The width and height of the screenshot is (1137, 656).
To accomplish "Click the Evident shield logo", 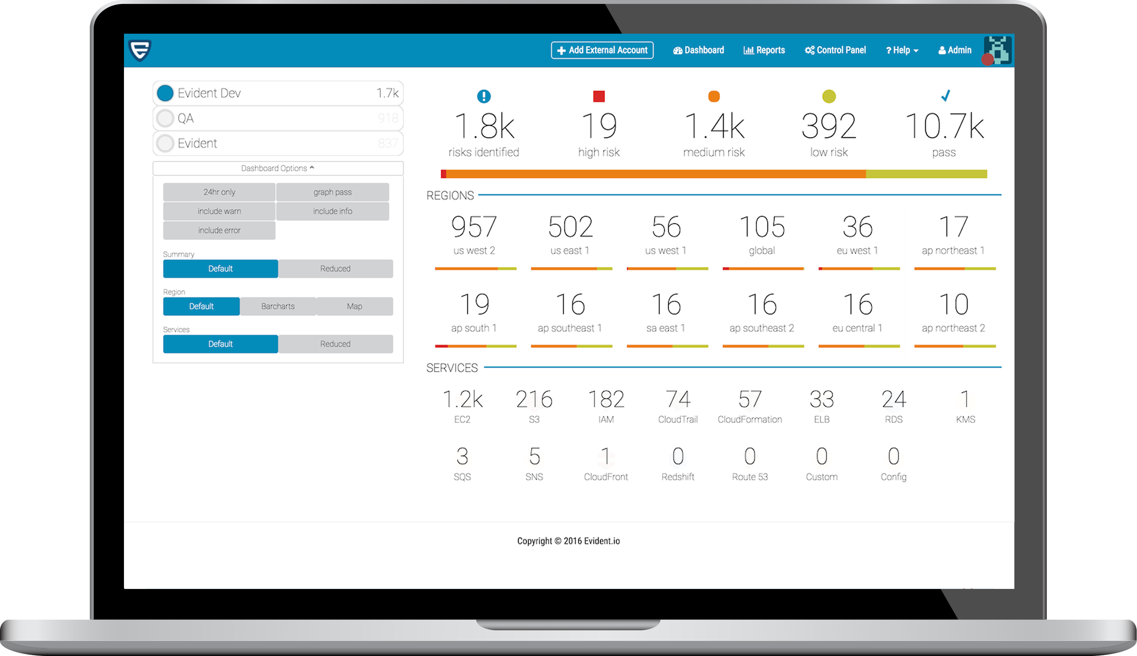I will click(139, 50).
